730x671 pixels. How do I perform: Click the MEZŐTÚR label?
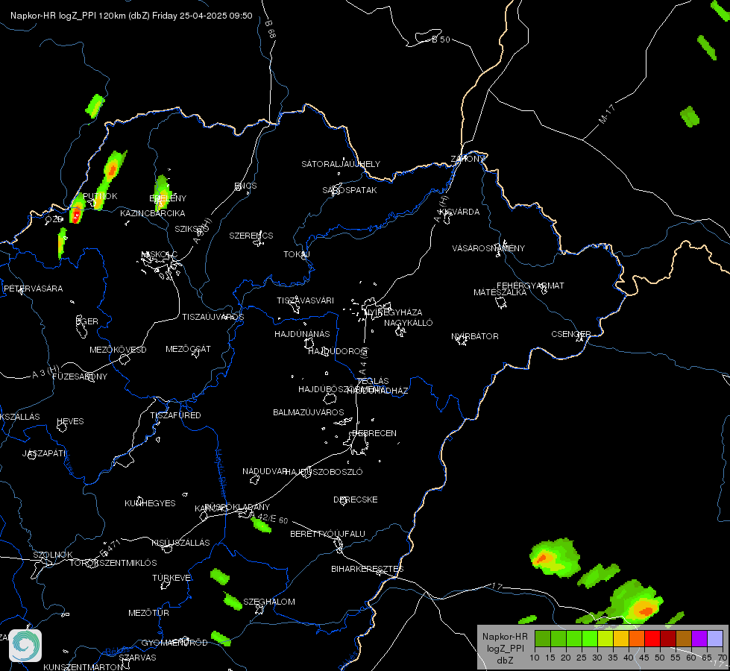point(148,613)
